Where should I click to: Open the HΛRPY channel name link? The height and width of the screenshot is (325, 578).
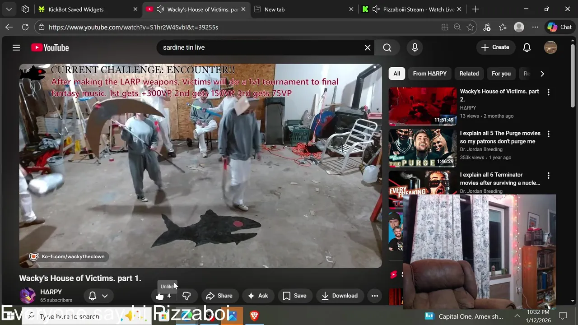51,292
